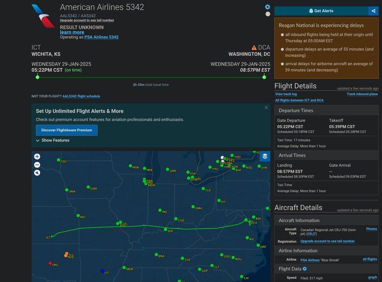Click the LIT blue airport marker
Screen dimensions: 382x282
[102, 271]
